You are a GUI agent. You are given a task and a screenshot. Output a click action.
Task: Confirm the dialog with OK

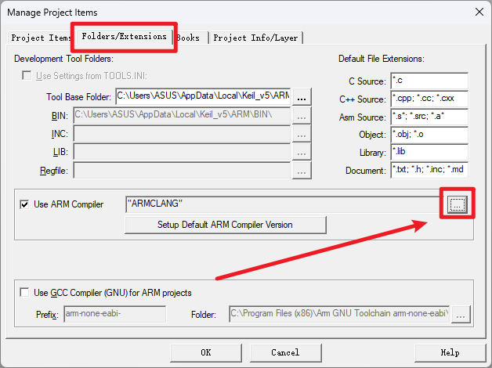click(205, 352)
